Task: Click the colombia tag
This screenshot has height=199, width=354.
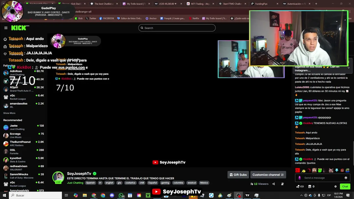Action: [178, 183]
